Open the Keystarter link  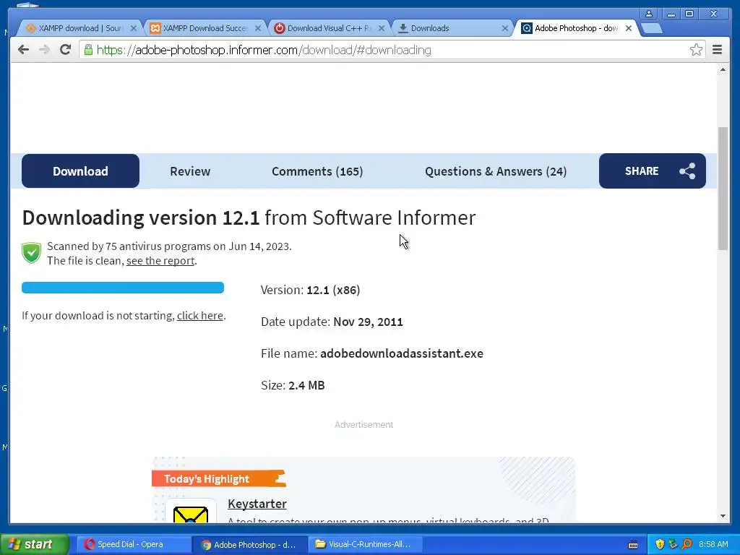point(257,504)
